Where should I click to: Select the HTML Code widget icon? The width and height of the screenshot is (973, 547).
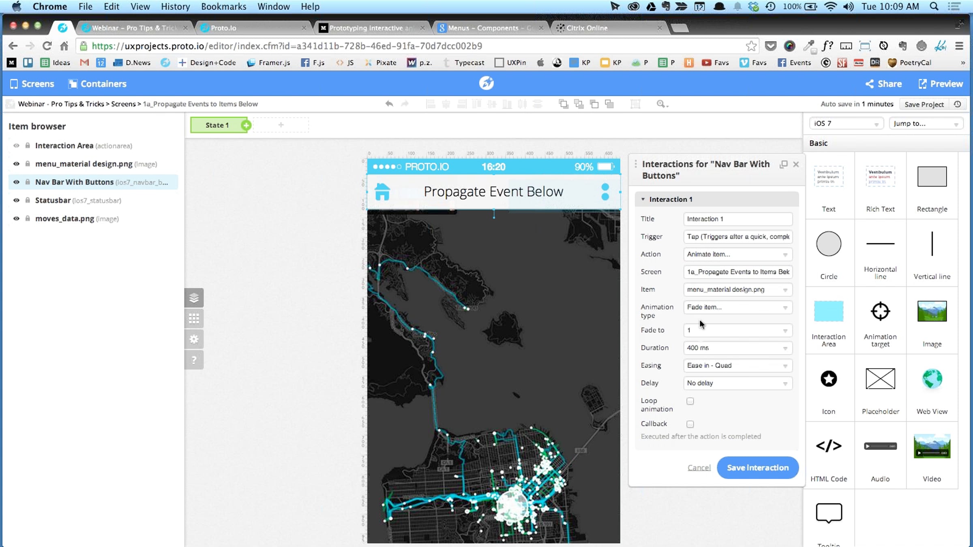pos(828,446)
